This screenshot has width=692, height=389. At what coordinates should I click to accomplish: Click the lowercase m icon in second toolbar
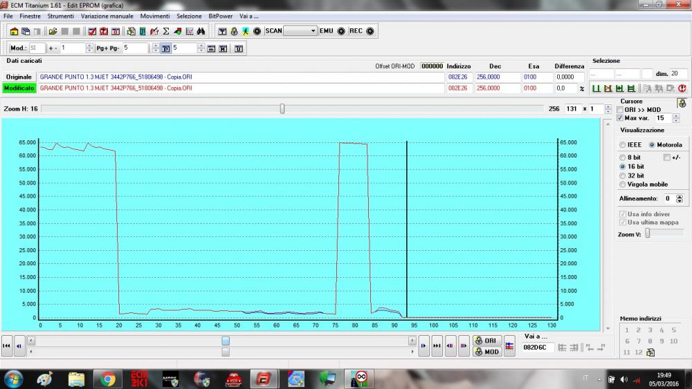[211, 48]
